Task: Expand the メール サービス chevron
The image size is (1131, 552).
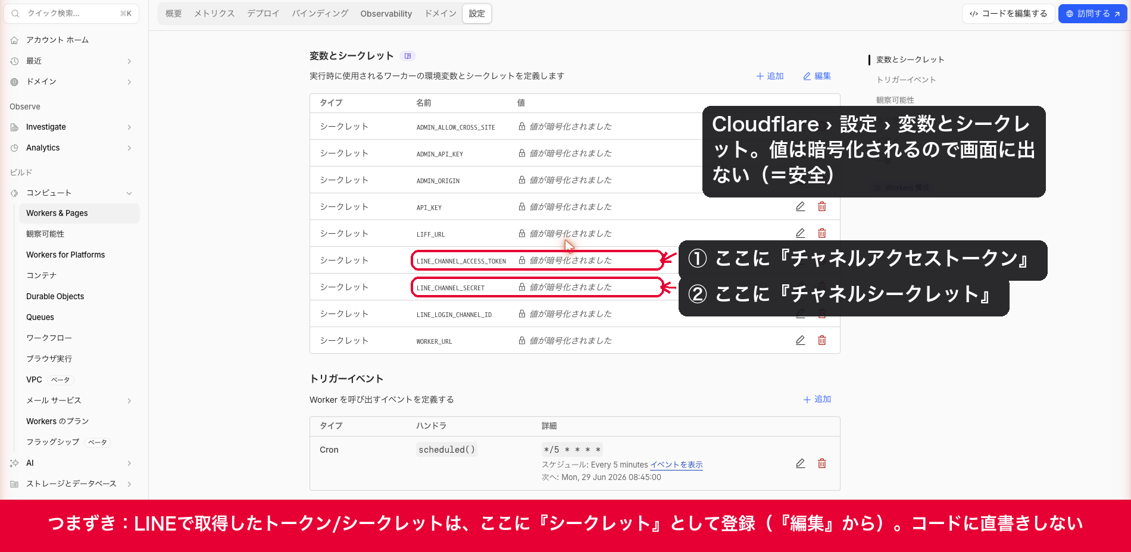Action: click(x=129, y=401)
